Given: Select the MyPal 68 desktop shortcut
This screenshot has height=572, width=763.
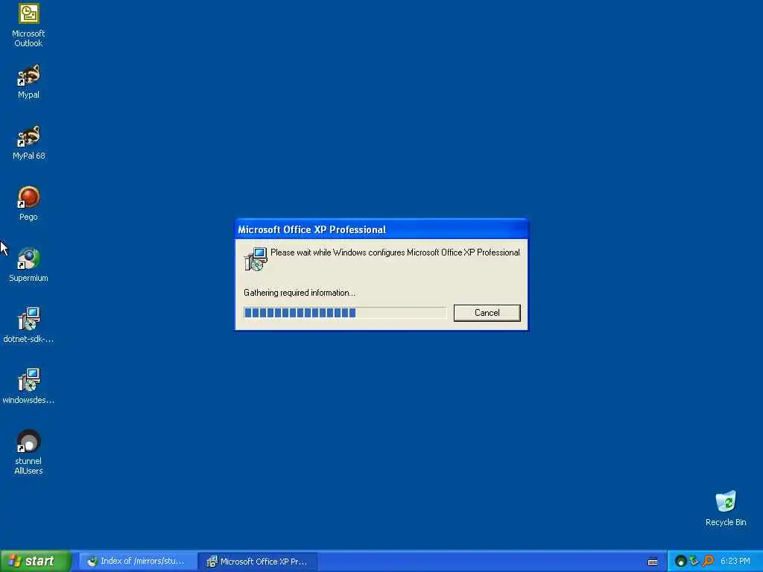Looking at the screenshot, I should click(29, 143).
